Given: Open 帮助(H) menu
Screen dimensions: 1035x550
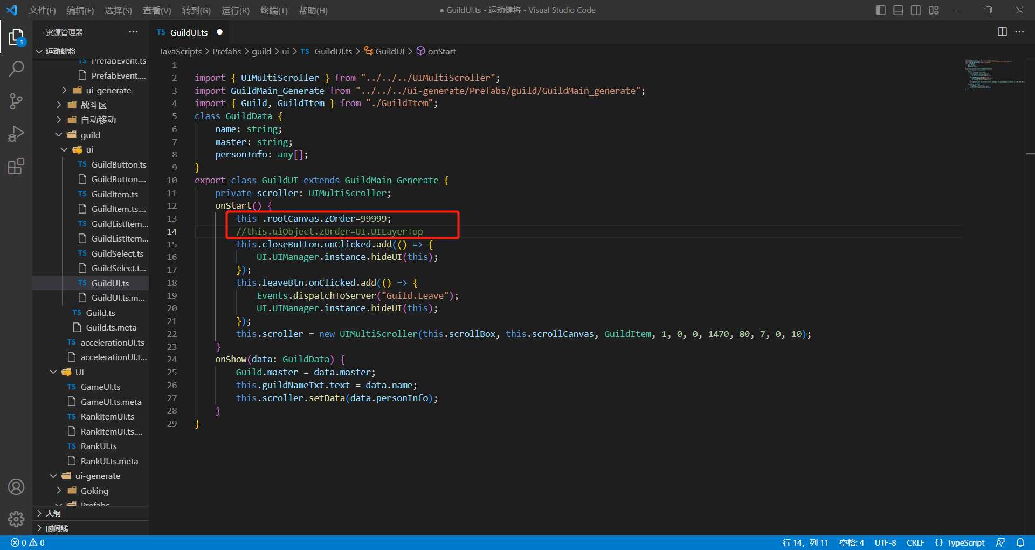Looking at the screenshot, I should tap(313, 10).
